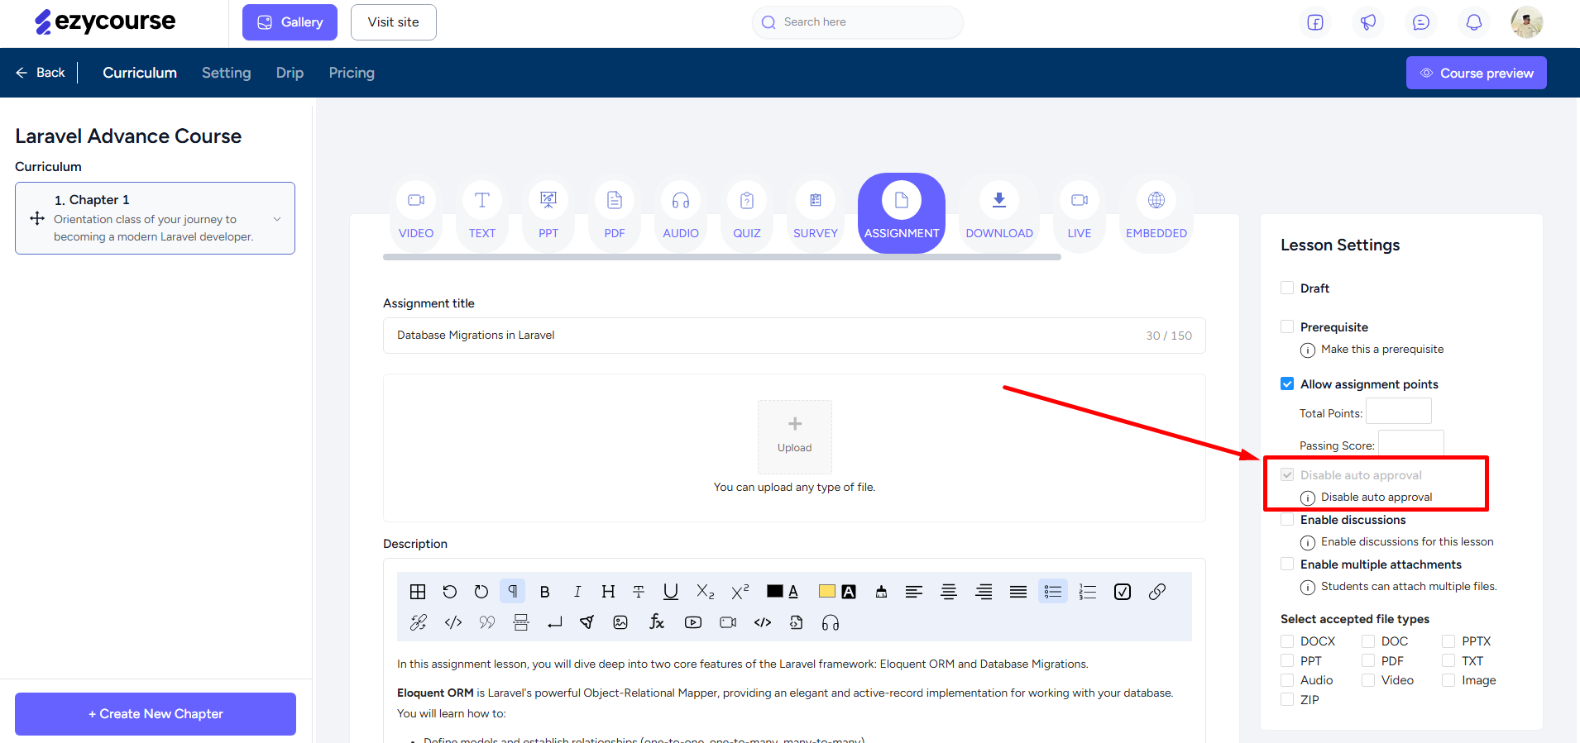The height and width of the screenshot is (743, 1580).
Task: Select DOCX accepted file type
Action: [1287, 641]
